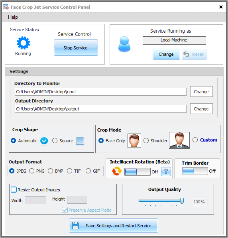
Task: Toggle the Intelligent Rotation switch
Action: [x=138, y=172]
